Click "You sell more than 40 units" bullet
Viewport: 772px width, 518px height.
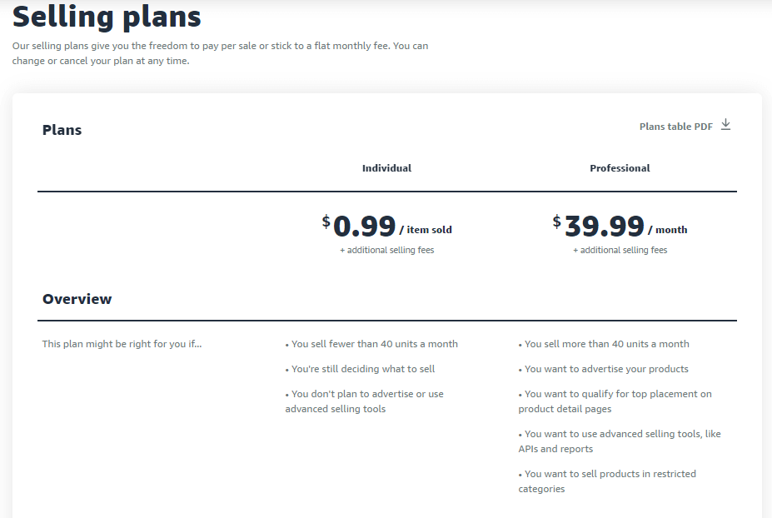604,344
